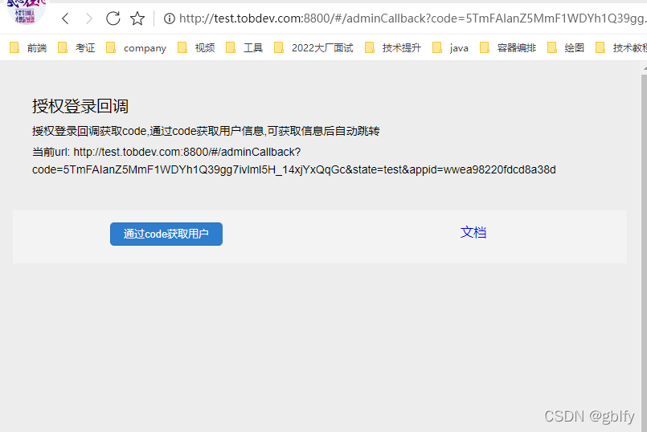Open the 前端 bookmark folder
The height and width of the screenshot is (432, 647).
click(28, 48)
